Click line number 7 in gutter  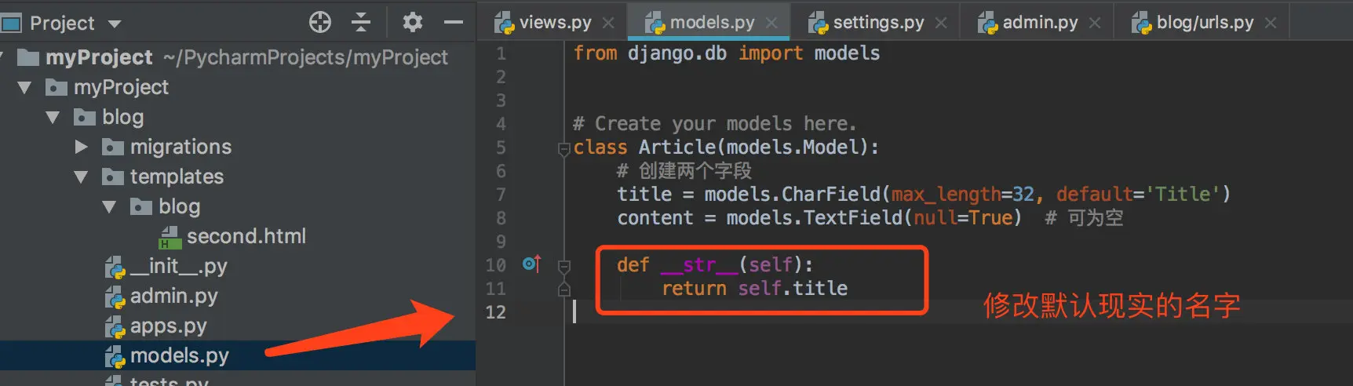coord(501,195)
